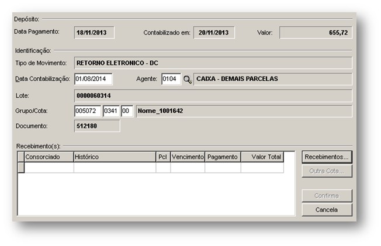Focus the Cota field containing 0341
This screenshot has height=246, width=381.
pyautogui.click(x=111, y=111)
